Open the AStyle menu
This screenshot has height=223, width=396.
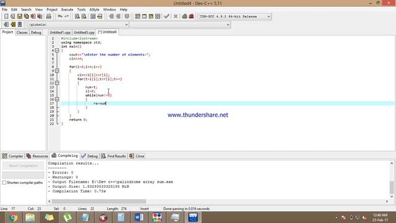pos(95,10)
